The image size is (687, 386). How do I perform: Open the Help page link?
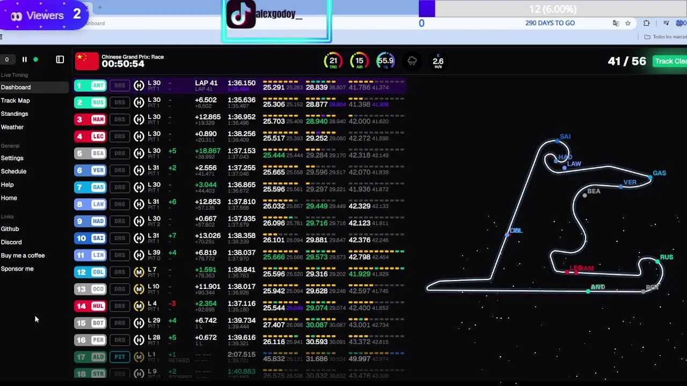[x=7, y=185]
